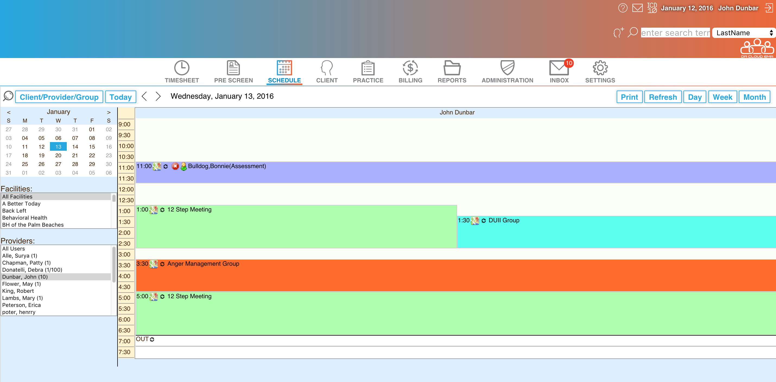Click the add new client icon
776x382 pixels.
pyautogui.click(x=618, y=32)
